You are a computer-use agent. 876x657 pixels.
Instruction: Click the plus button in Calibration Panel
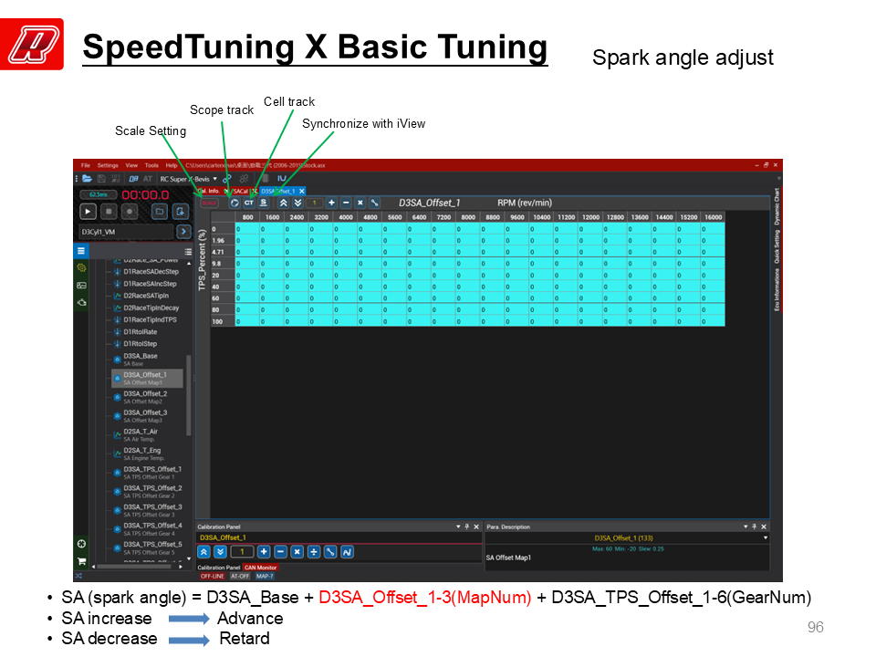[x=264, y=552]
